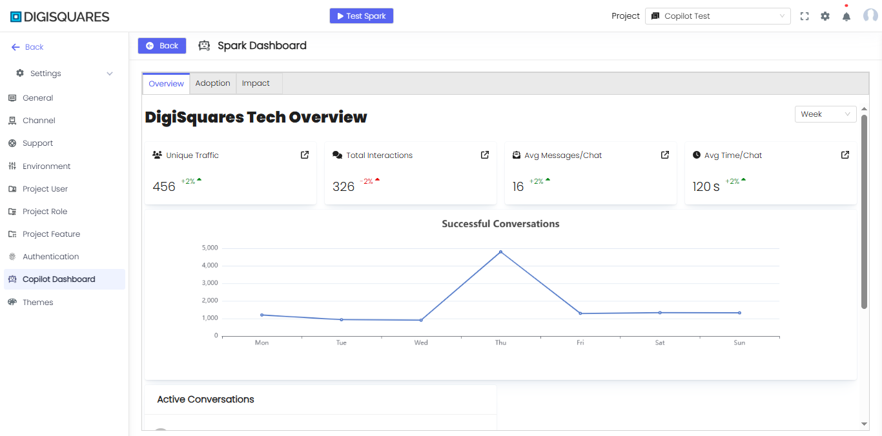Click the Successful Conversations chart title
The image size is (882, 436).
pyautogui.click(x=500, y=224)
